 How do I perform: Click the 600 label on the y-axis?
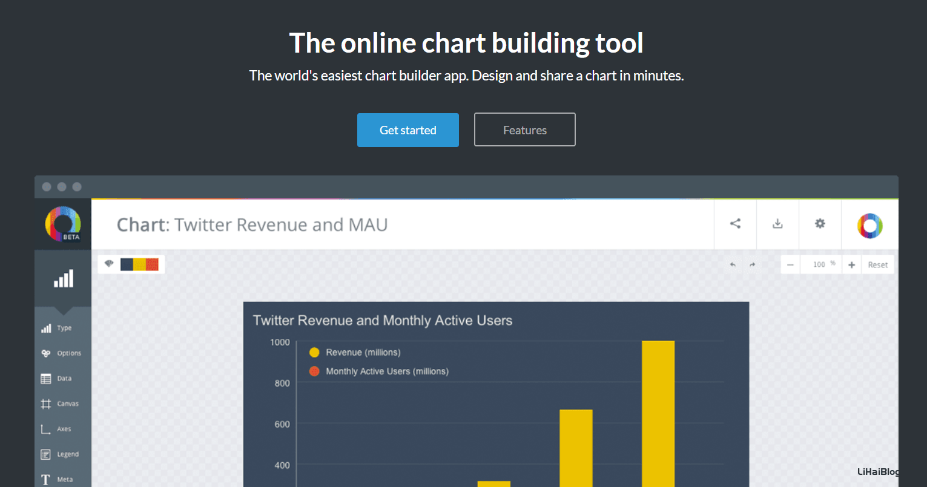tap(282, 425)
